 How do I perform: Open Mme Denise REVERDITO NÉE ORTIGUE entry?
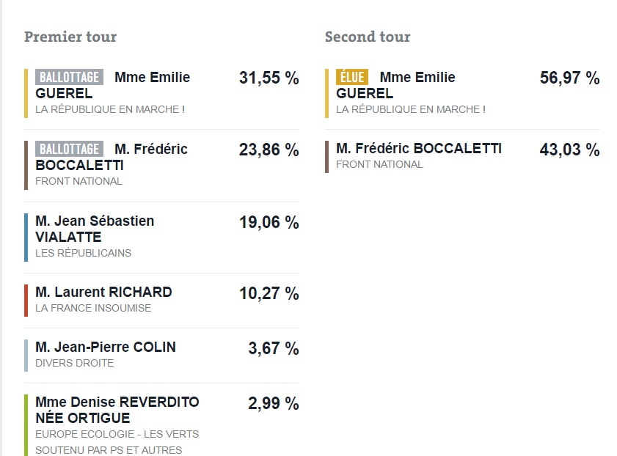point(117,410)
